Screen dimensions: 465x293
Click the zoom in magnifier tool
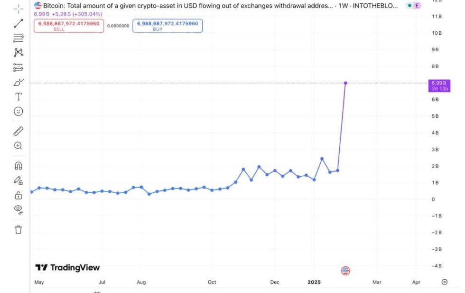(19, 146)
